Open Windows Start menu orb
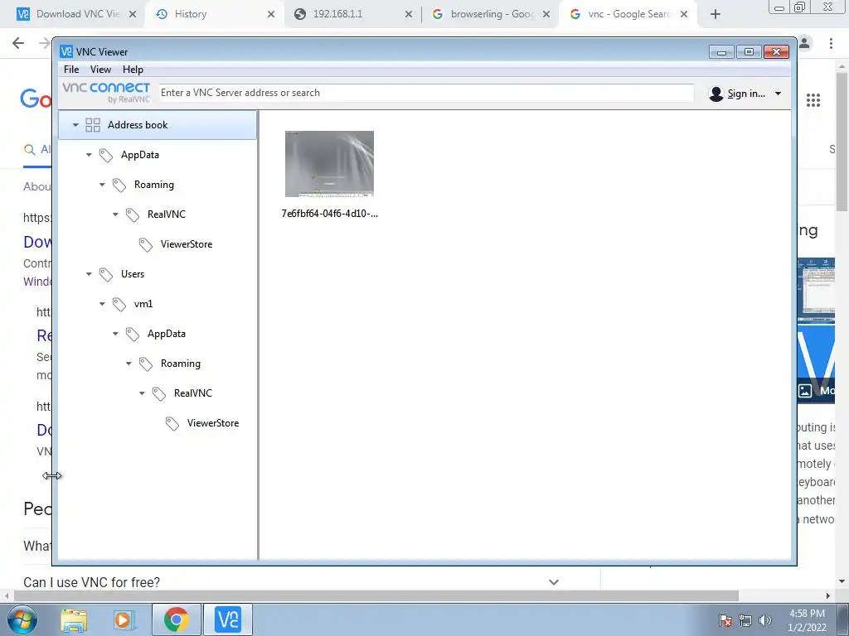This screenshot has height=636, width=849. [22, 619]
